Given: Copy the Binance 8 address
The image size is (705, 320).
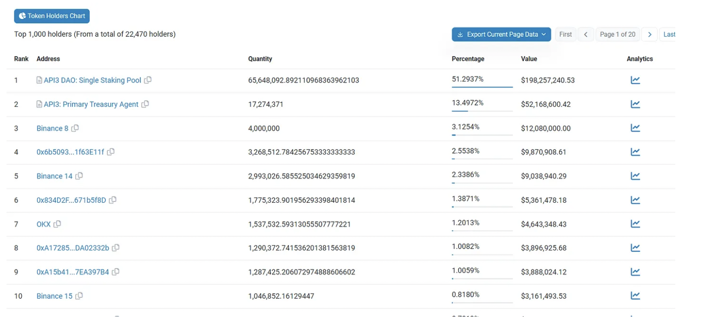Looking at the screenshot, I should [x=75, y=128].
